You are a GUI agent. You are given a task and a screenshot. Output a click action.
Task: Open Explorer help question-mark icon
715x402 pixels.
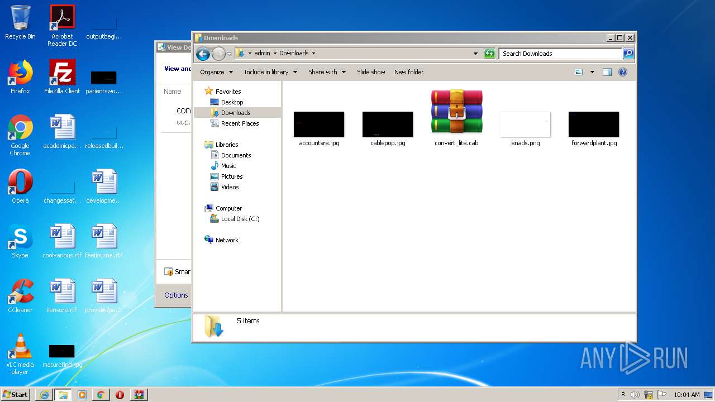[623, 72]
